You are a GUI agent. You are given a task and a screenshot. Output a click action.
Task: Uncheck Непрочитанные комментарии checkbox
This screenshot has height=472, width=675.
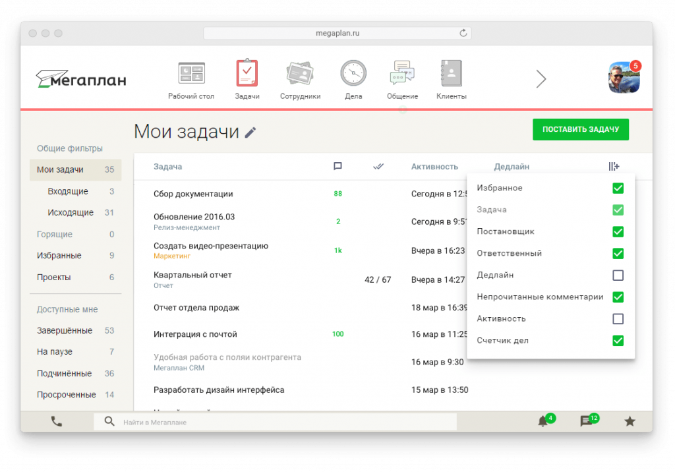pos(618,297)
